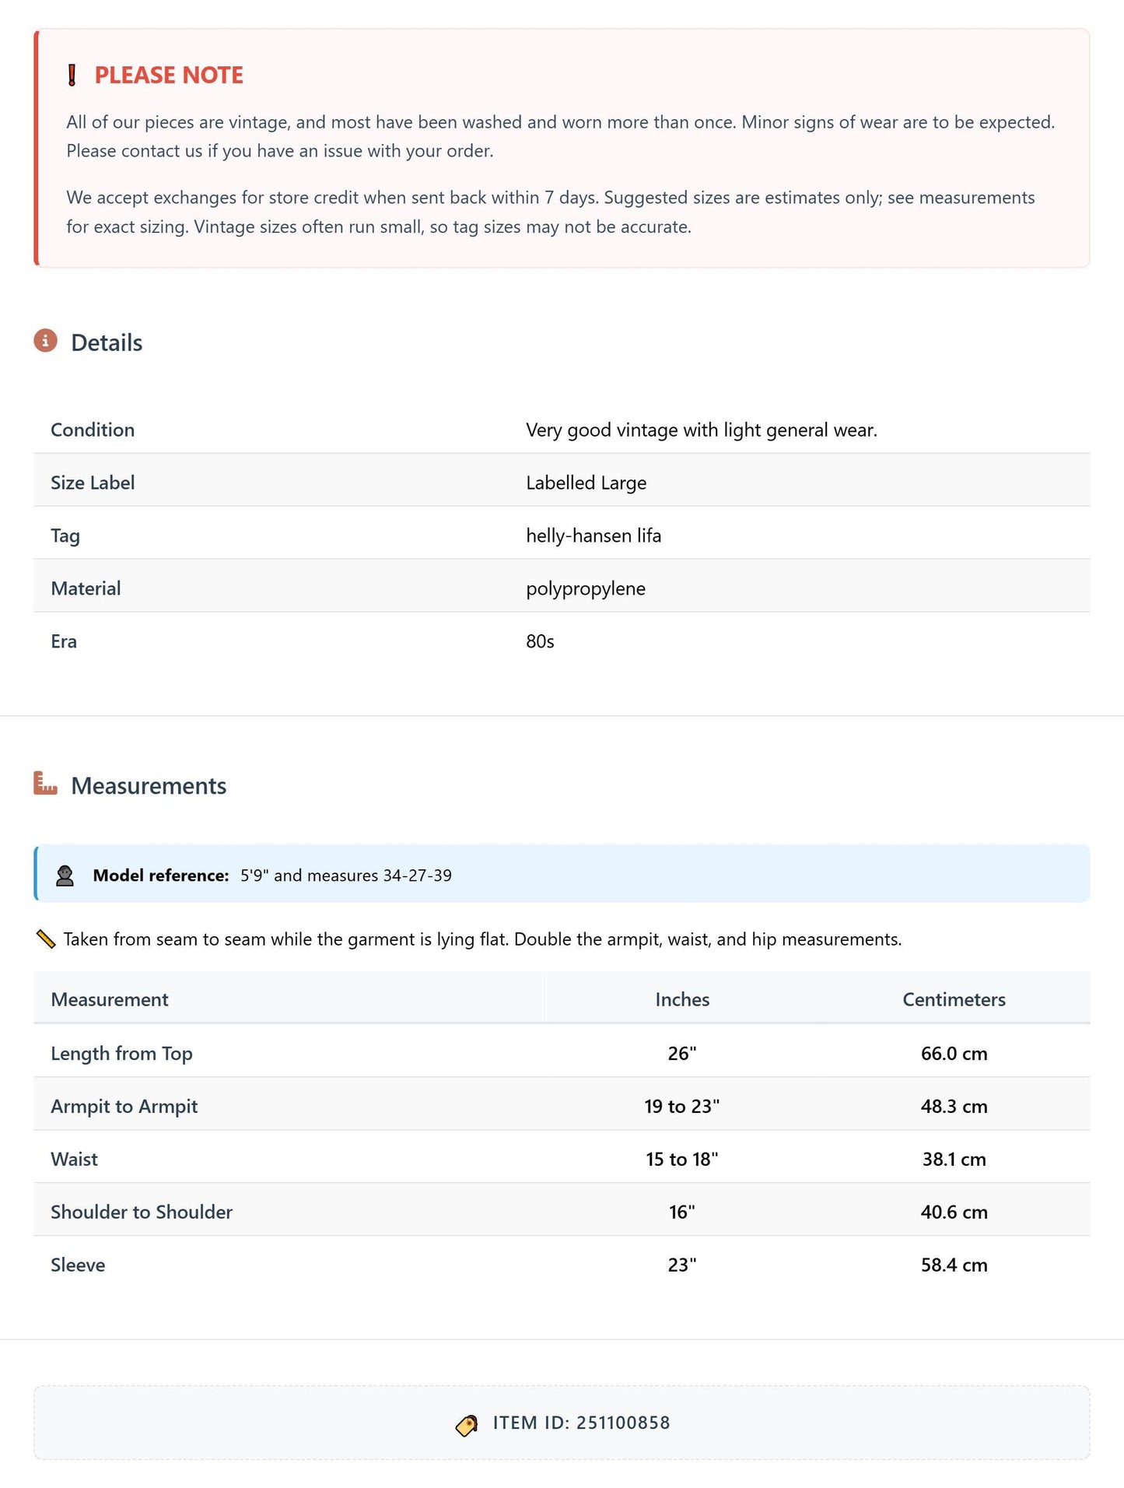Click the model reference person icon
The image size is (1124, 1488).
pos(65,876)
